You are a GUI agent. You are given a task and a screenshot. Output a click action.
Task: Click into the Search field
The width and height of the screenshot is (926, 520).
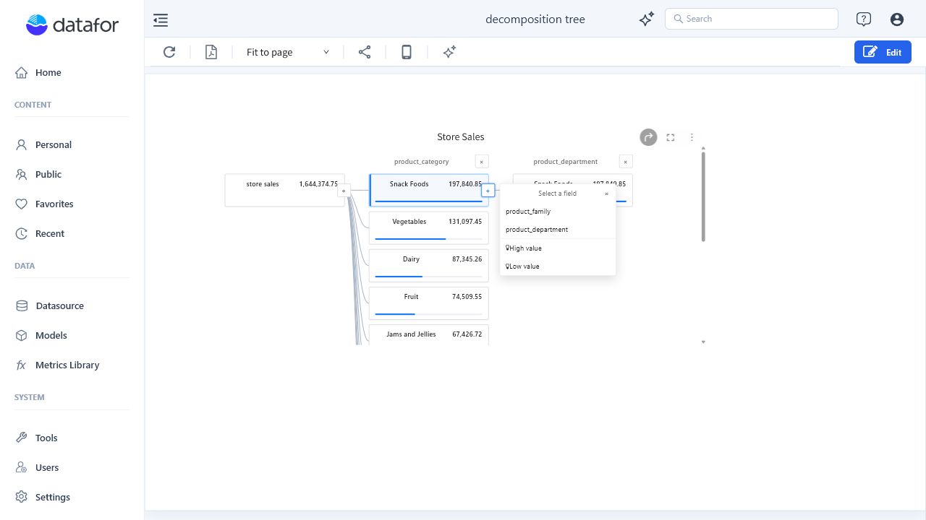751,19
